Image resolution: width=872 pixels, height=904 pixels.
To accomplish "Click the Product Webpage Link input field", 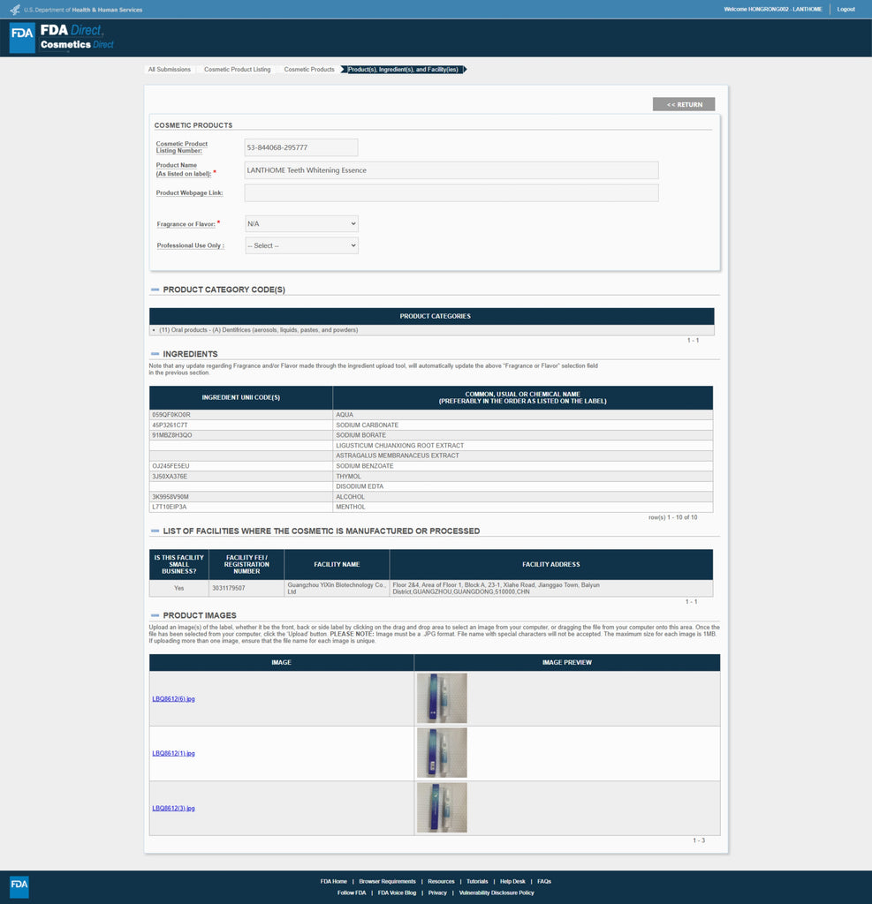I will tap(451, 192).
